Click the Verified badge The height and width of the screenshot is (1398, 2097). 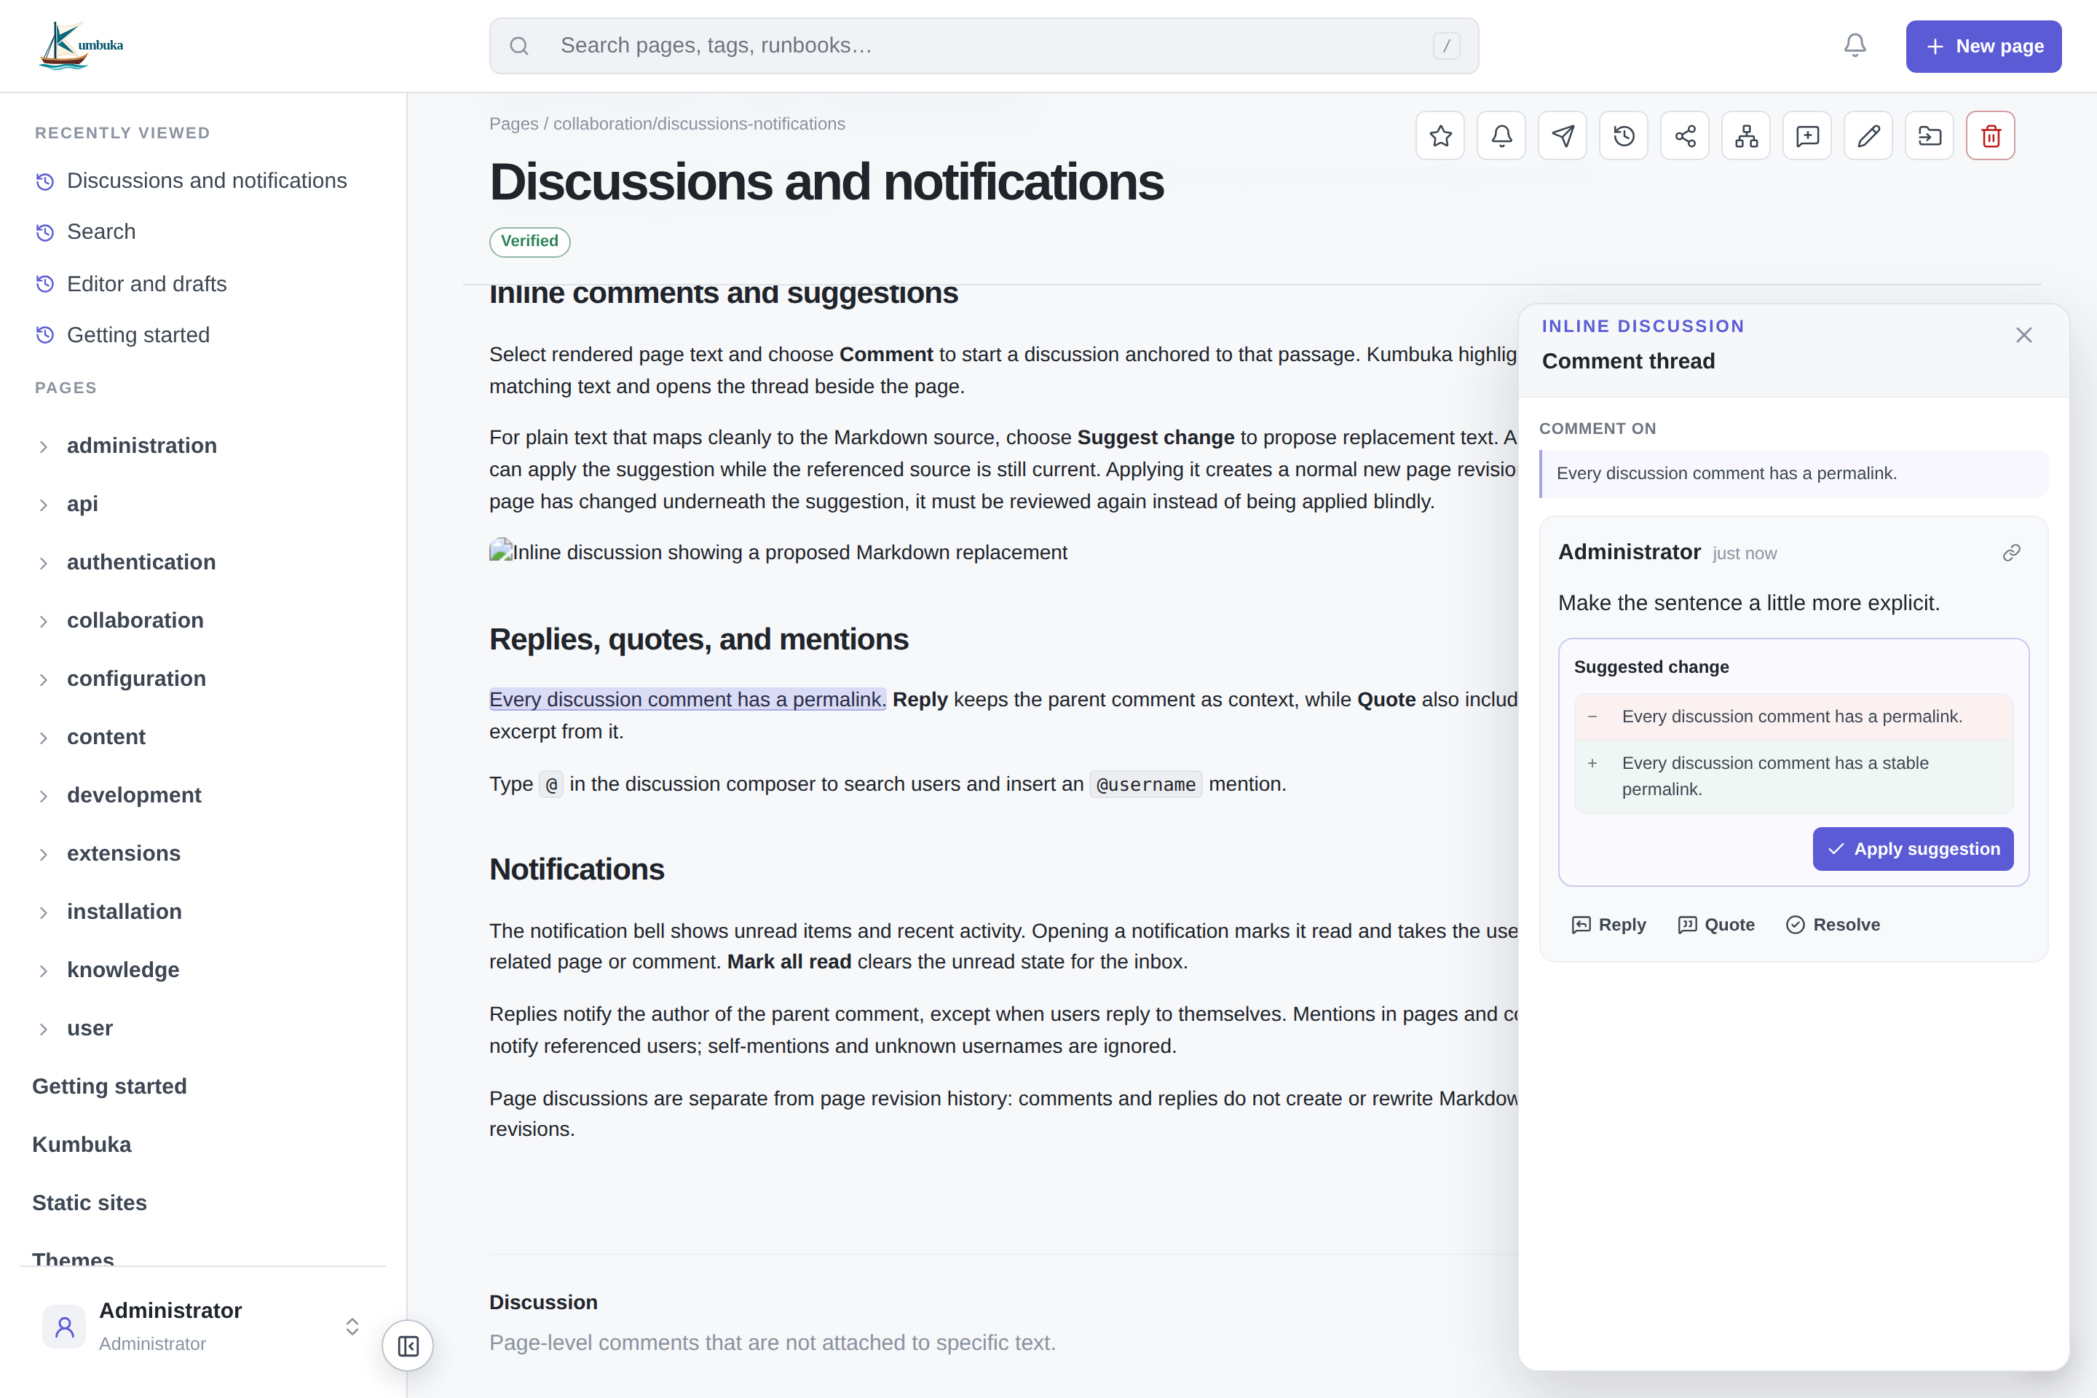click(529, 242)
